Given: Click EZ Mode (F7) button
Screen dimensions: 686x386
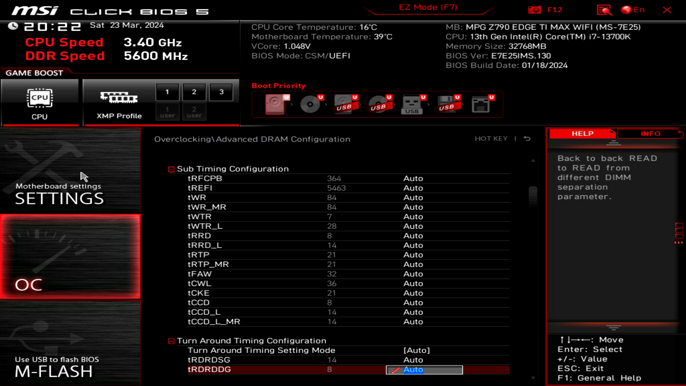Looking at the screenshot, I should click(427, 7).
